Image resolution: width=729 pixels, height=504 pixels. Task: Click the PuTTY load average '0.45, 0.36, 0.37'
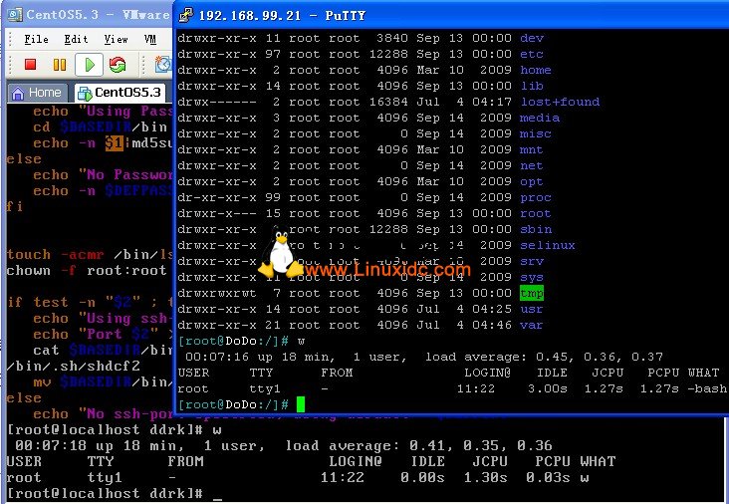pyautogui.click(x=600, y=357)
